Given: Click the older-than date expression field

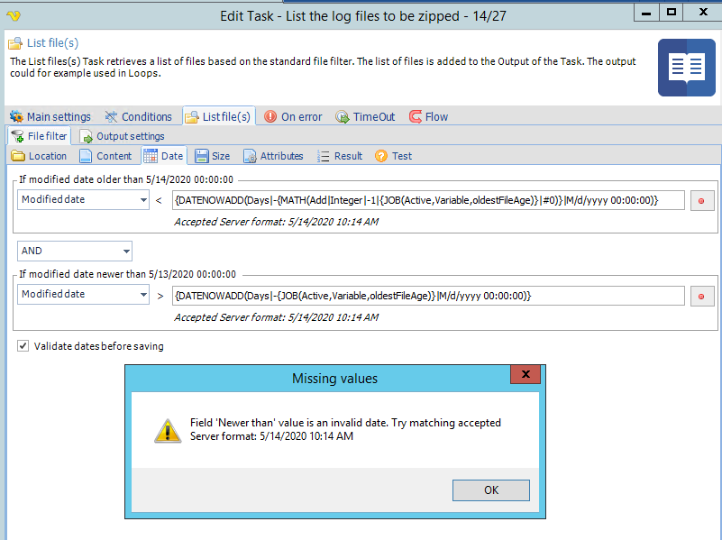Looking at the screenshot, I should 428,200.
